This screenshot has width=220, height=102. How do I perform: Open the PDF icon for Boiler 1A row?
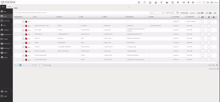click(26, 38)
